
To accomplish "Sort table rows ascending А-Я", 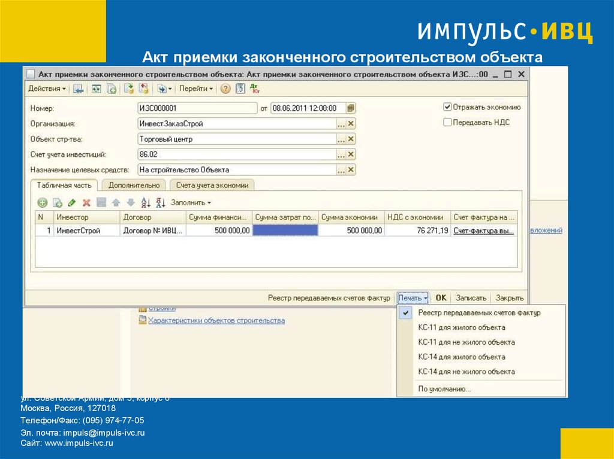I will tap(146, 202).
